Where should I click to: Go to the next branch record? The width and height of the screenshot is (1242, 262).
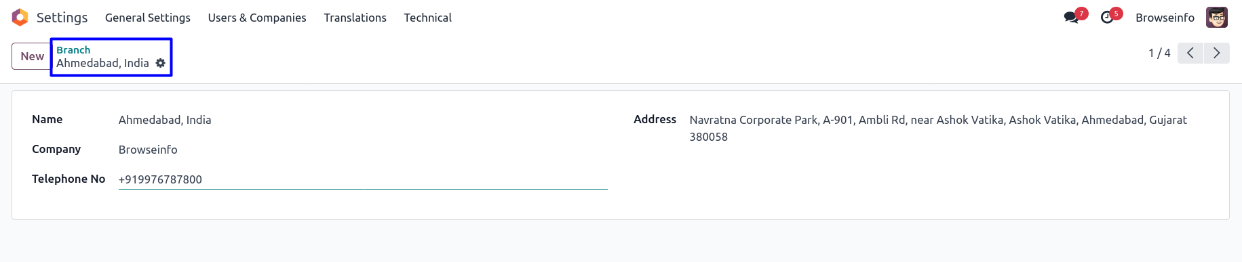pyautogui.click(x=1217, y=53)
